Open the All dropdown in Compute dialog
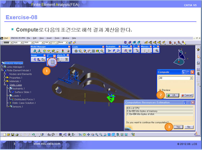Screen dimensions: 202x150 point(191,78)
